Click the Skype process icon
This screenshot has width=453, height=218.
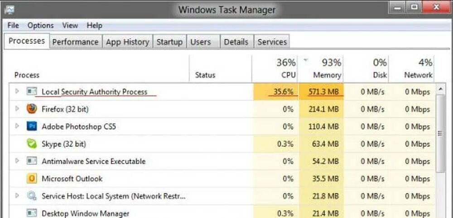click(x=31, y=144)
